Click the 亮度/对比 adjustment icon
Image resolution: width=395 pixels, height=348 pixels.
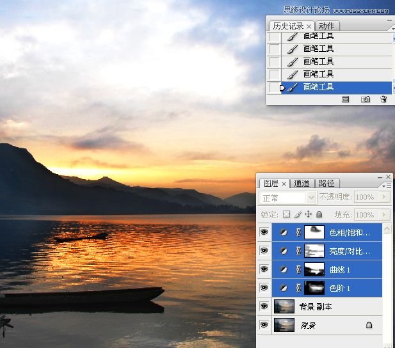tap(284, 251)
